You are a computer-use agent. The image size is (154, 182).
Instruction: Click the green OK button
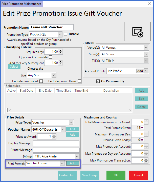[x=116, y=175]
